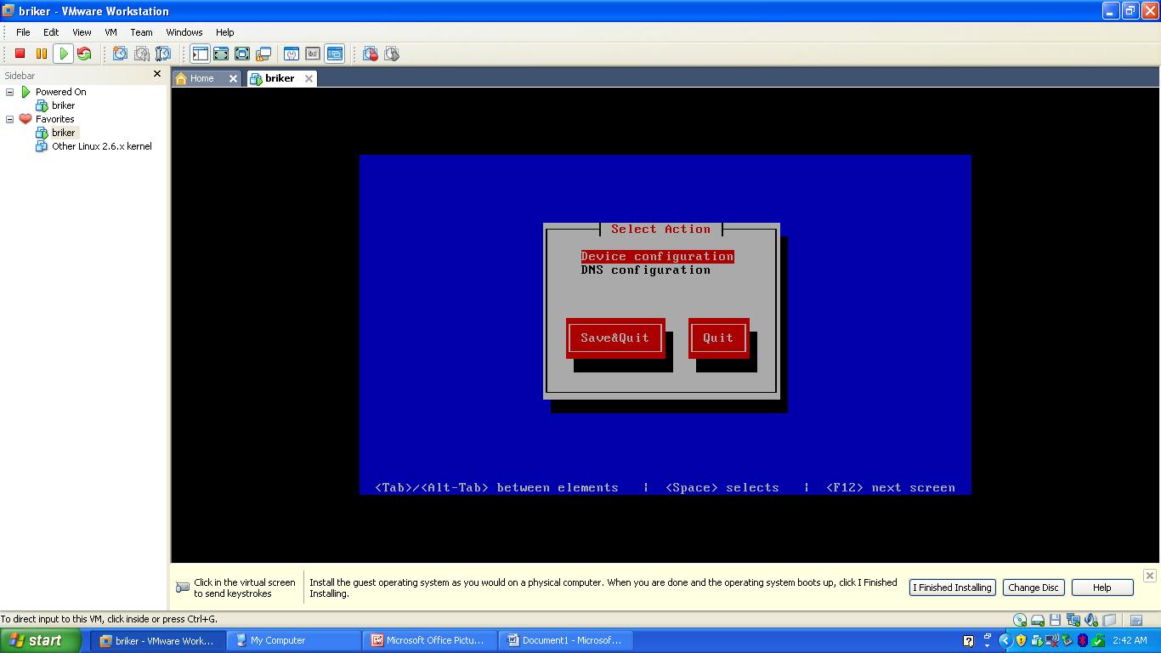Screen dimensions: 1161x653
Task: Click the green Power On play icon
Action: 64,54
